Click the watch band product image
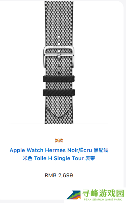The height and width of the screenshot is (203, 126). (x=59, y=62)
